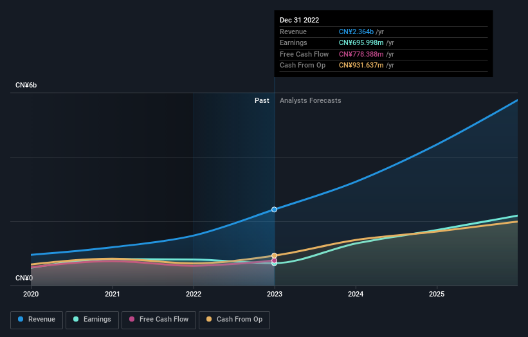
Task: Click the Free Cash Flow label in tooltip
Action: [304, 54]
